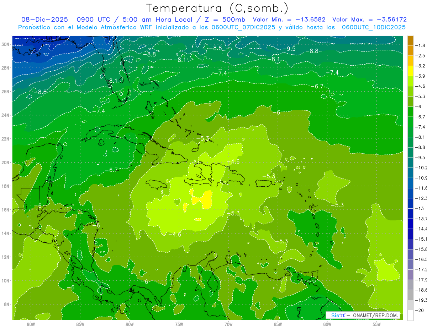The image size is (427, 329).
Task: Click the -10.9 value on the color legend
Action: click(421, 178)
